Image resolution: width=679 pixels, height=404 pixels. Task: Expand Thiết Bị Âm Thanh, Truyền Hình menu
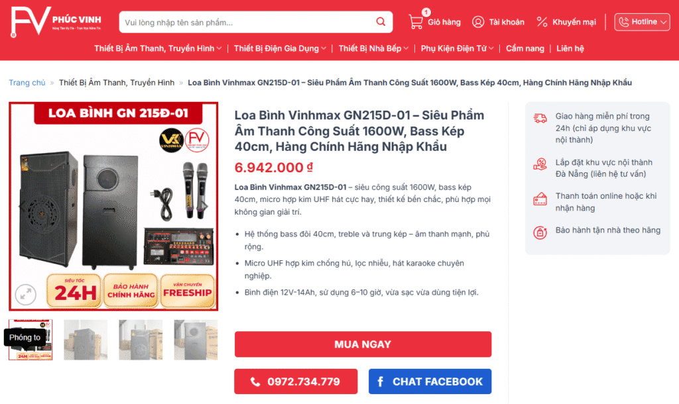(158, 48)
